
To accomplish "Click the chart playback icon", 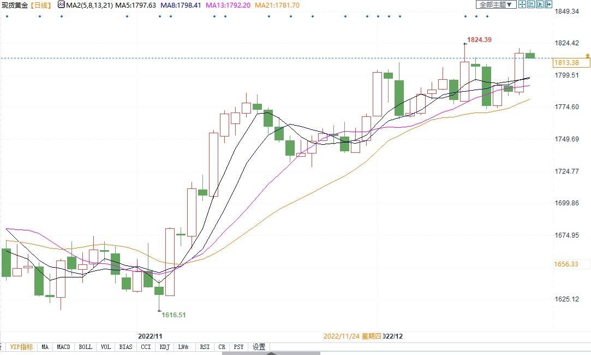I will pos(540,4).
